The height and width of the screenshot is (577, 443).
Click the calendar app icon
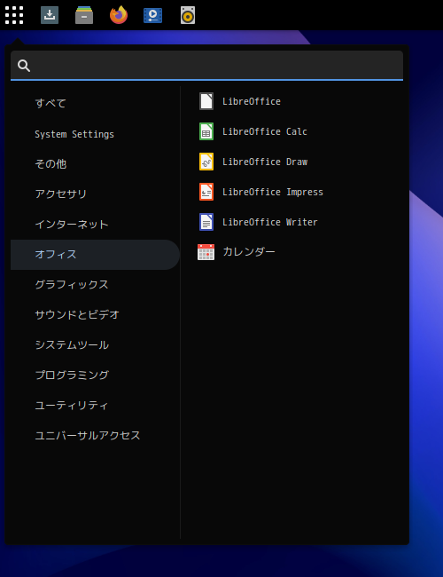click(x=206, y=252)
